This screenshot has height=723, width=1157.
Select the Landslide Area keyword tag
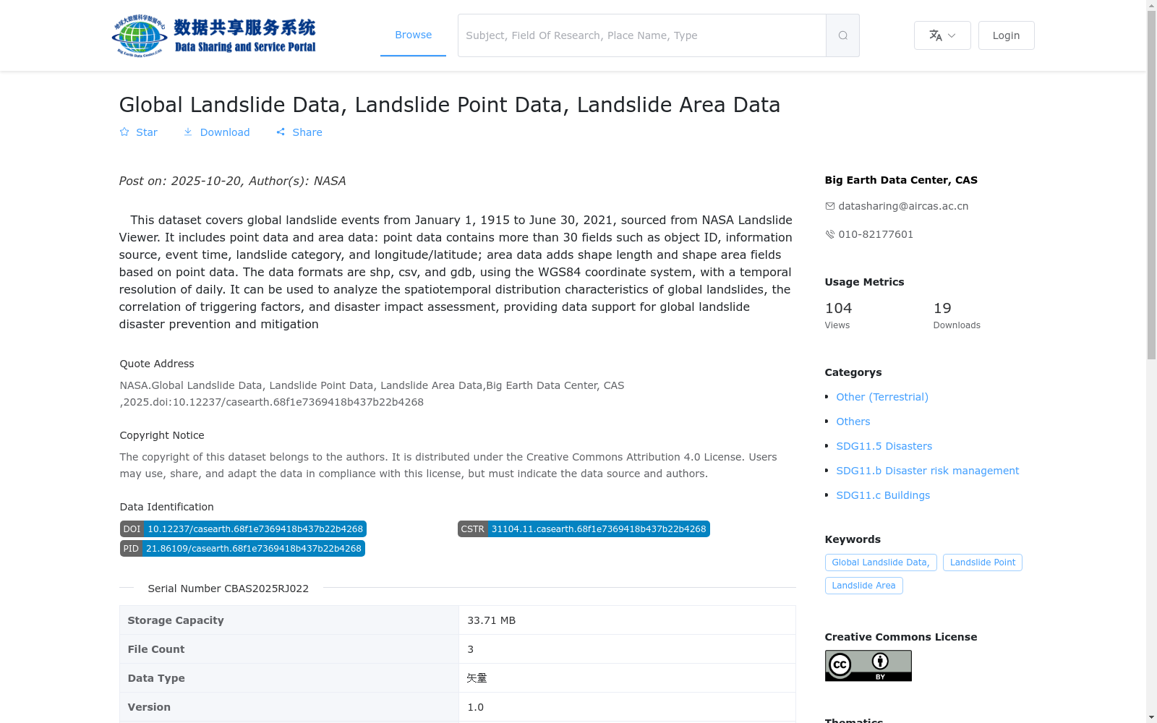pos(863,586)
